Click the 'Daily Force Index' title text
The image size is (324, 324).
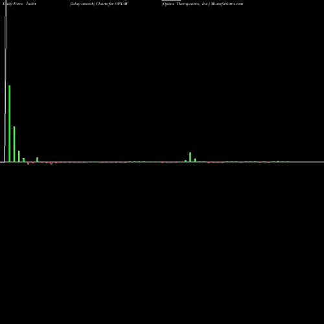coord(19,4)
